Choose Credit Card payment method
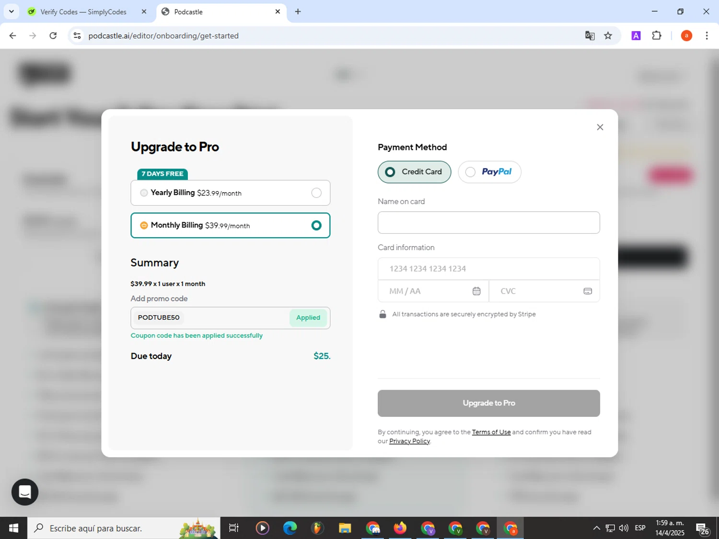The height and width of the screenshot is (539, 719). tap(414, 172)
